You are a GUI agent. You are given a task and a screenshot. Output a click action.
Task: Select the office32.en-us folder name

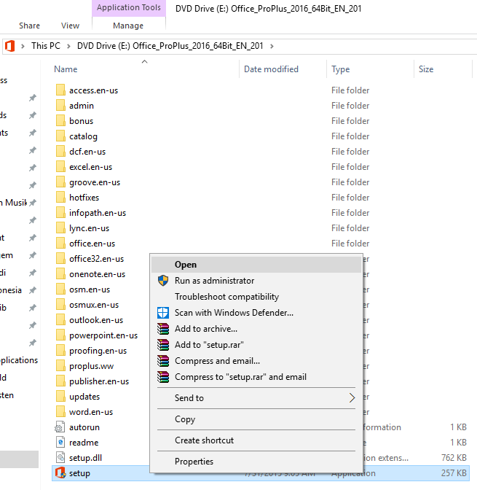click(x=96, y=259)
